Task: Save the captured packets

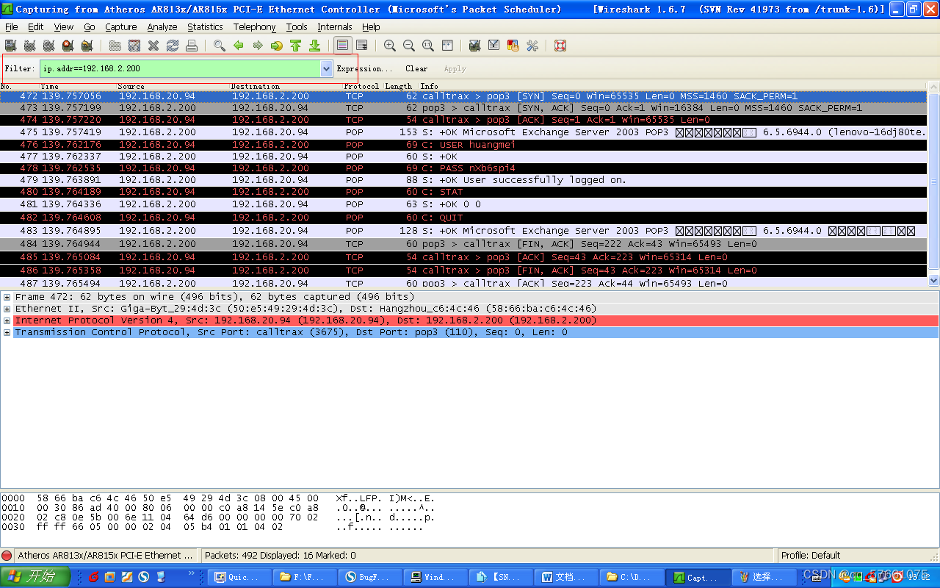Action: pyautogui.click(x=134, y=46)
